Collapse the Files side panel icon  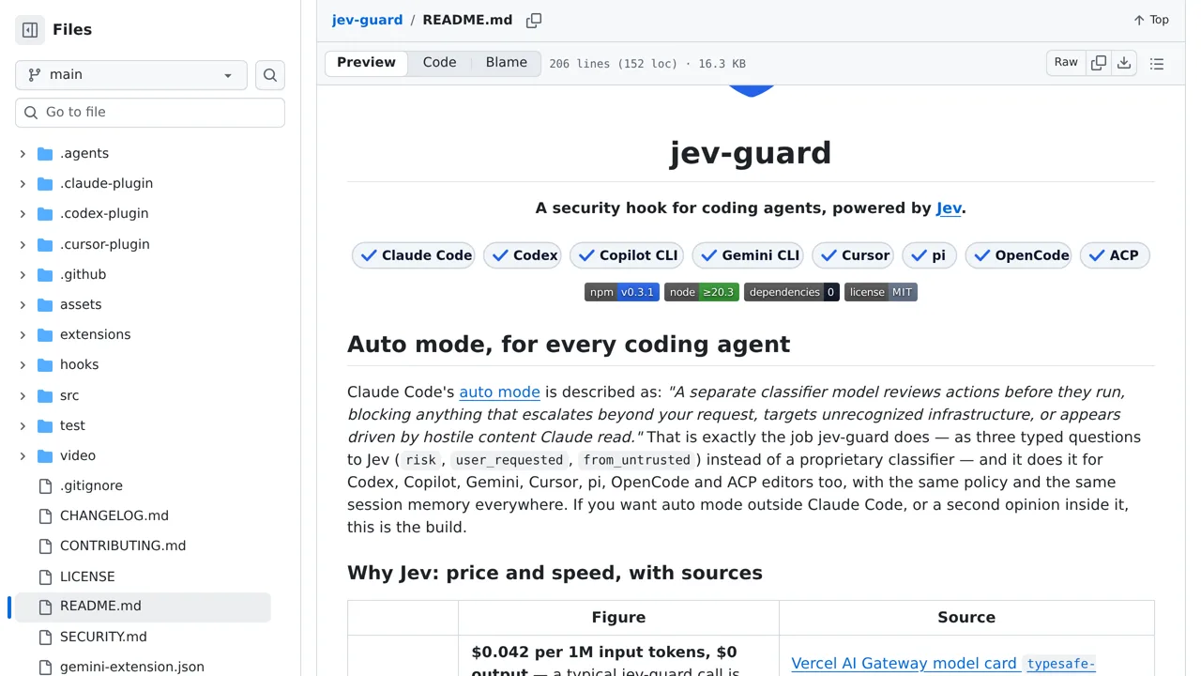click(30, 30)
